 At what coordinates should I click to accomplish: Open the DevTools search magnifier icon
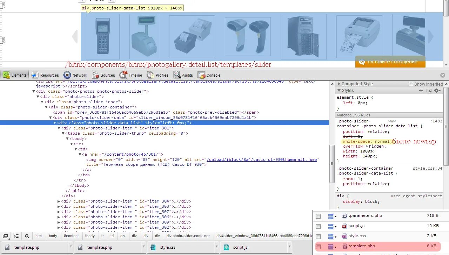27,236
